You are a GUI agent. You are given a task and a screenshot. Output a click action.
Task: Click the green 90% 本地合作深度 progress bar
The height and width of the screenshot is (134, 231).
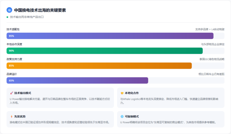coord(105,51)
